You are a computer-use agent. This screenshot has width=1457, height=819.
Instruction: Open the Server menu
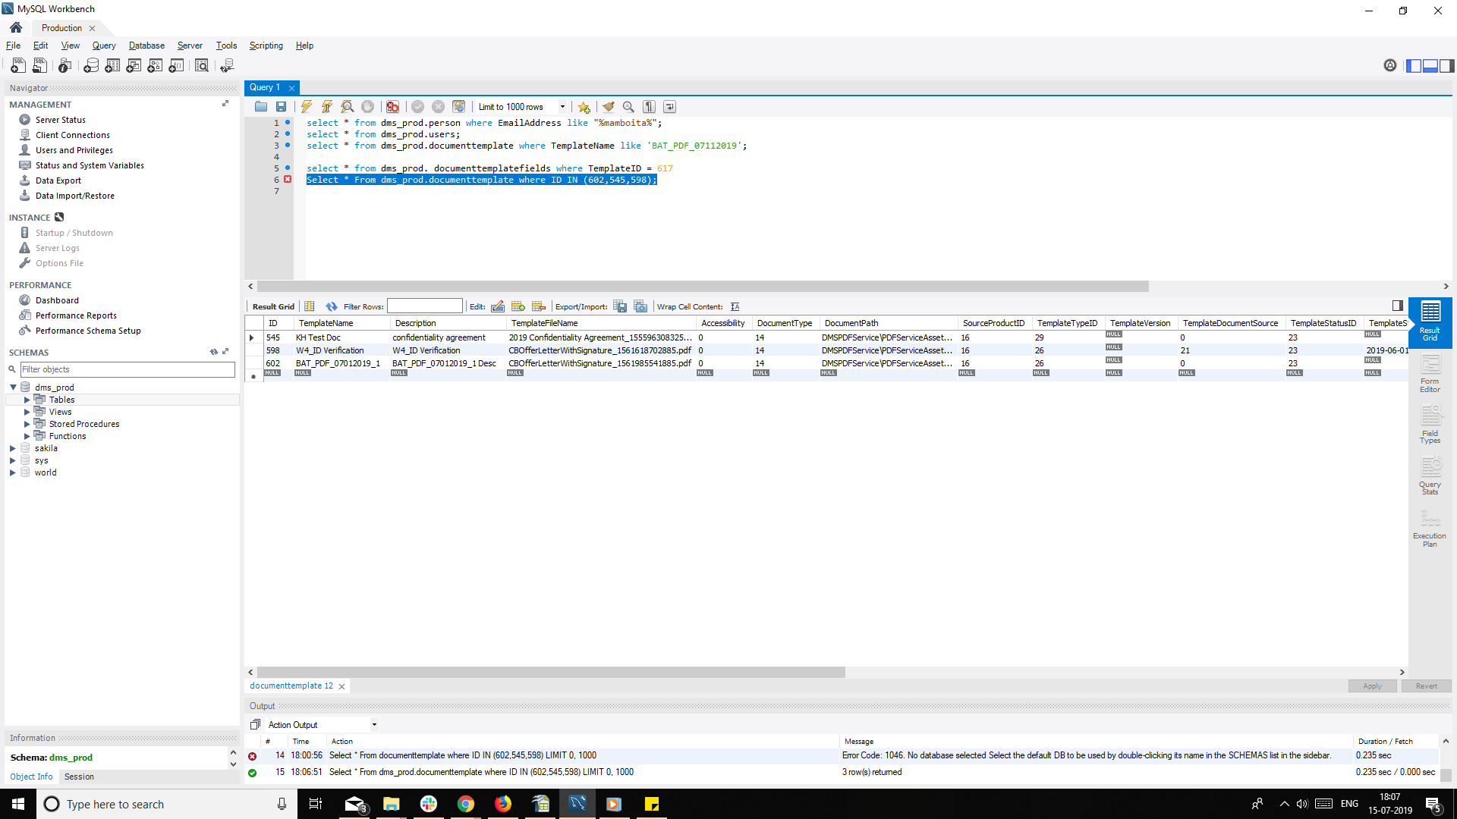pyautogui.click(x=190, y=45)
